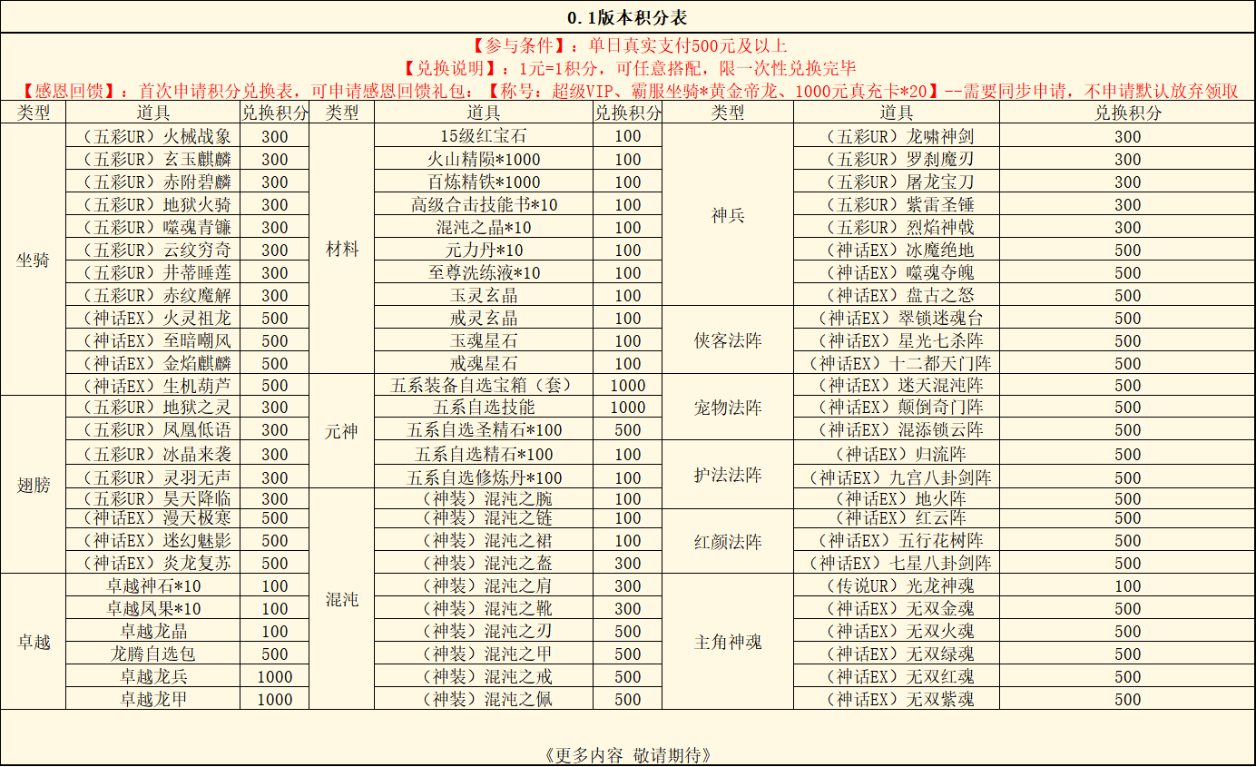
Task: Click the '混沌' category cell
Action: click(342, 599)
